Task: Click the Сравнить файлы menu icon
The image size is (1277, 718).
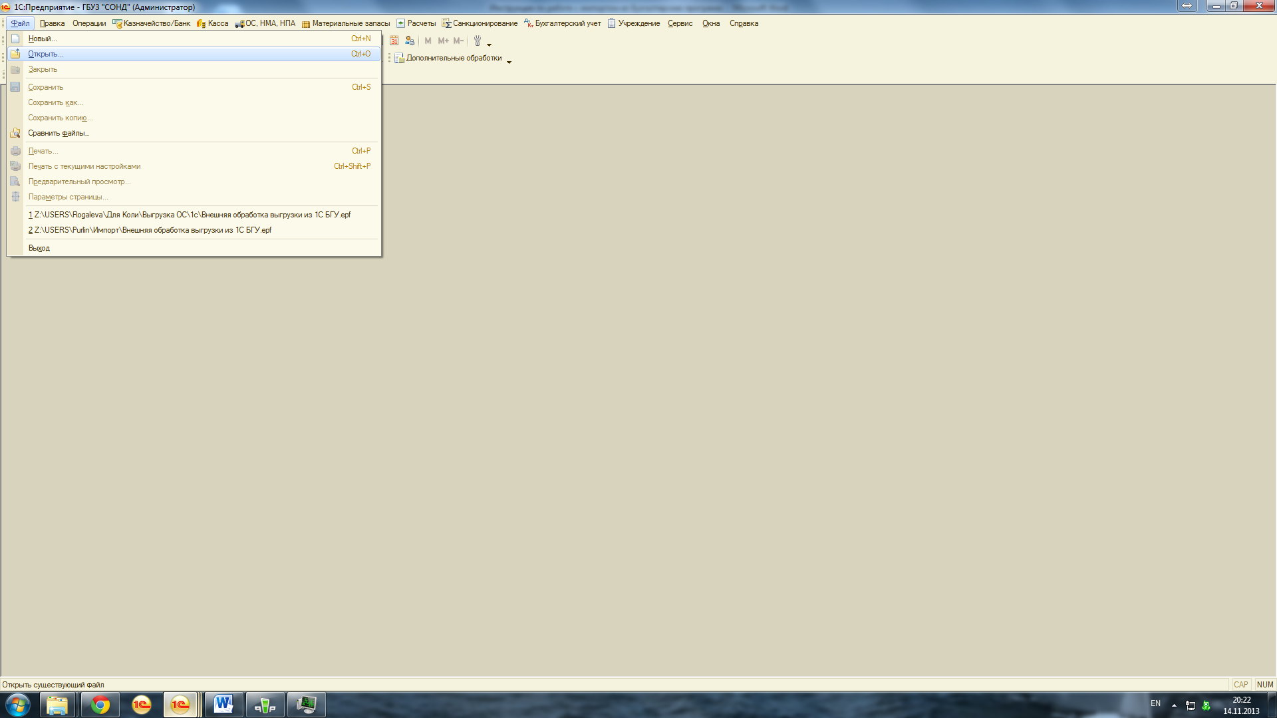Action: tap(15, 133)
